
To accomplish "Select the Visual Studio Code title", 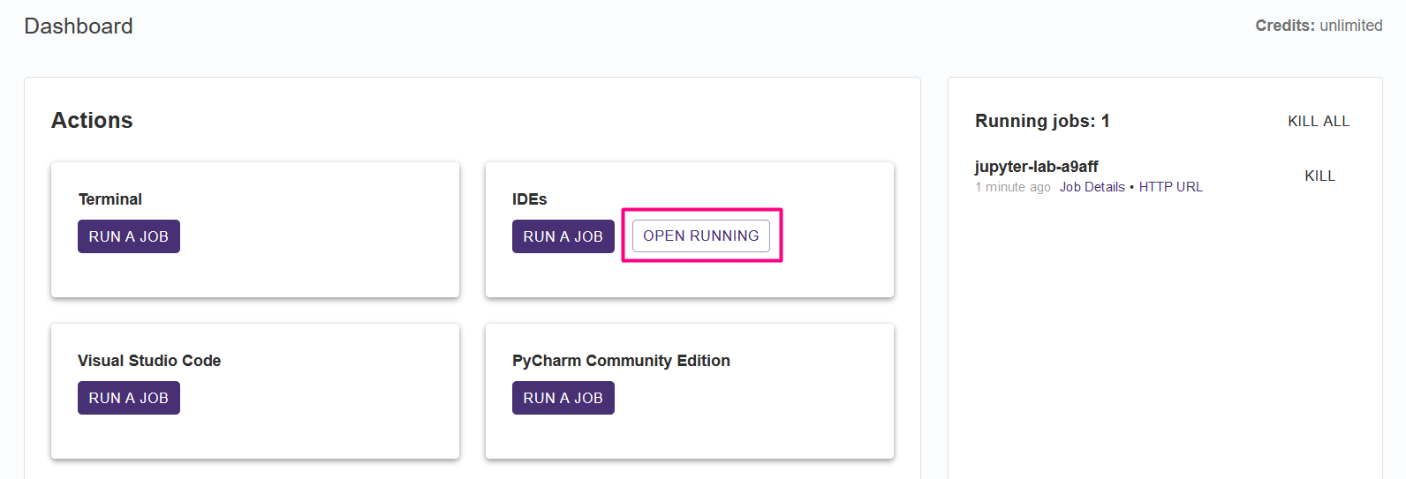I will 149,361.
